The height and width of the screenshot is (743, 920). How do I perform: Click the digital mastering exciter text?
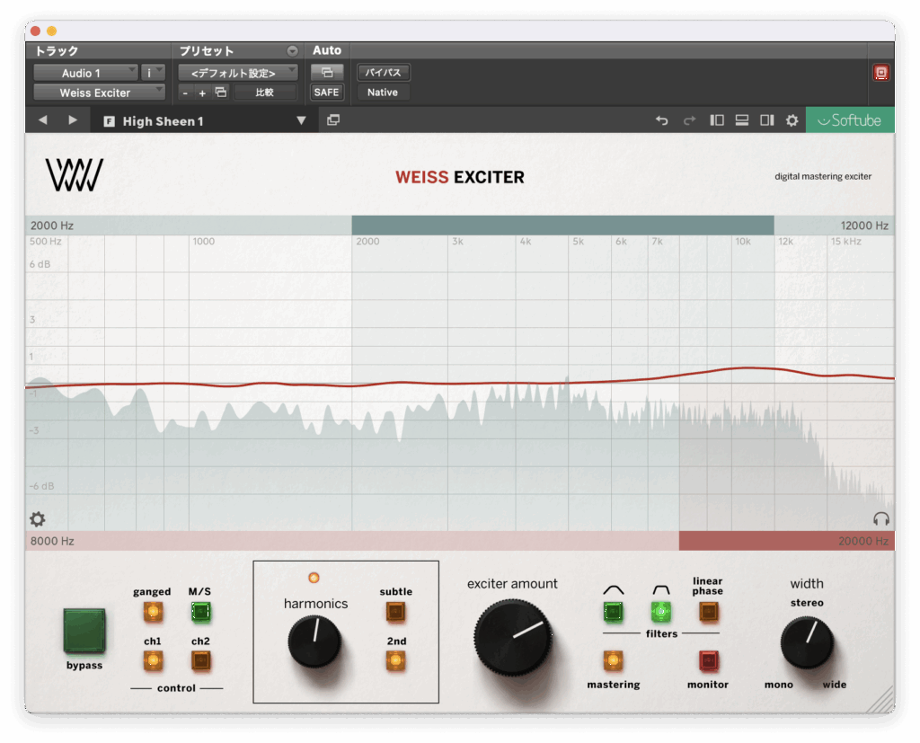pos(823,176)
